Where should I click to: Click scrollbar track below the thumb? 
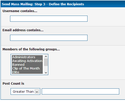click(x=46, y=69)
